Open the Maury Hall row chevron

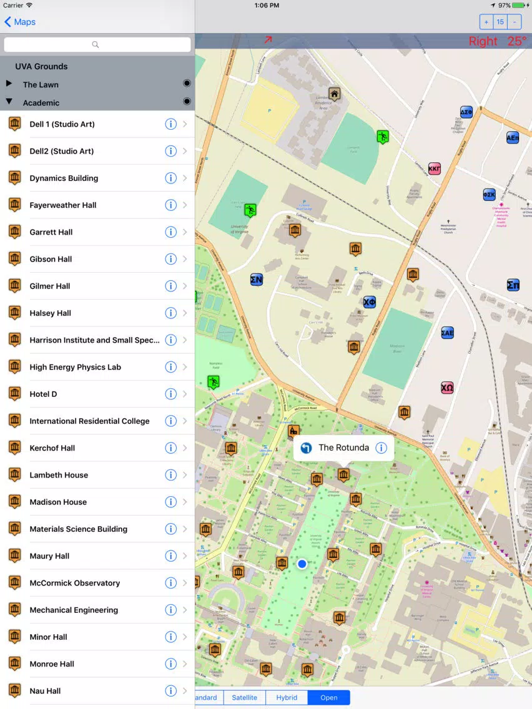point(185,555)
